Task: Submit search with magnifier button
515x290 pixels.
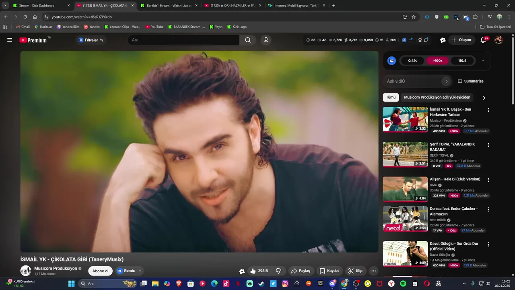Action: click(x=248, y=40)
